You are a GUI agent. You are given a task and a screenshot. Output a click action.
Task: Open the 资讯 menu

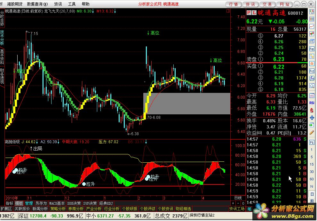pos(58,4)
